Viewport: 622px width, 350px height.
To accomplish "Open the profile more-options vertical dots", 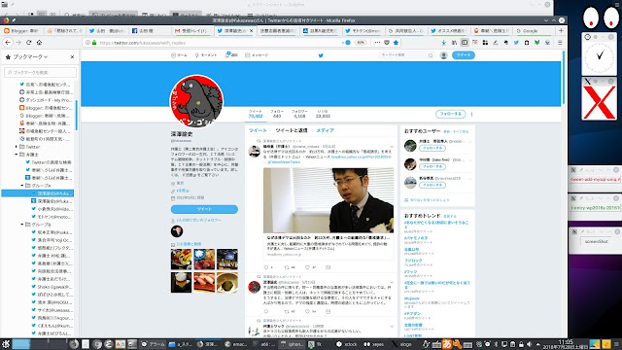I will tap(471, 114).
